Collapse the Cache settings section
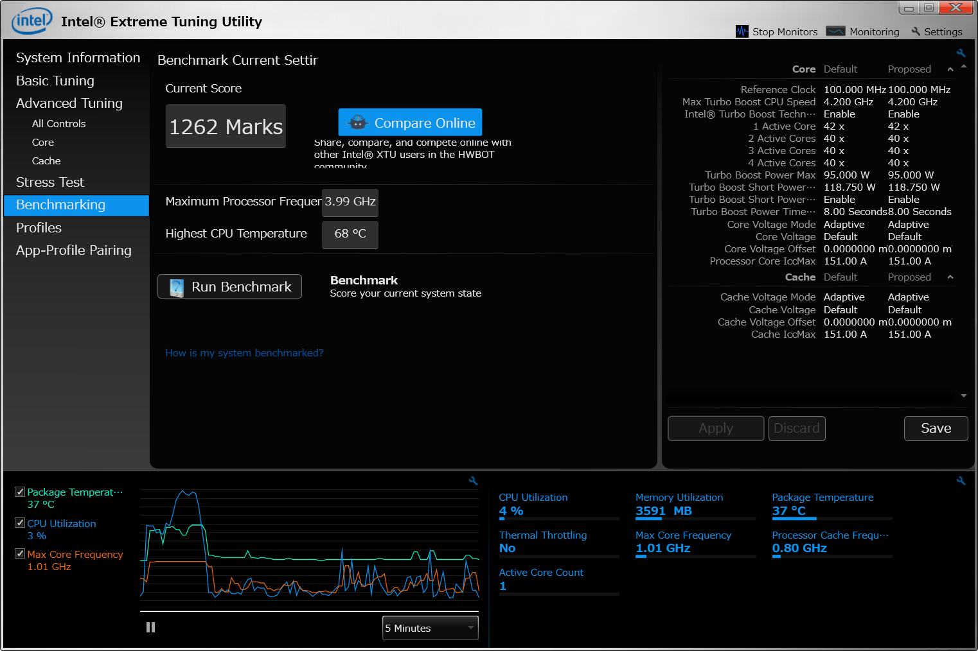The width and height of the screenshot is (978, 651). coord(950,277)
